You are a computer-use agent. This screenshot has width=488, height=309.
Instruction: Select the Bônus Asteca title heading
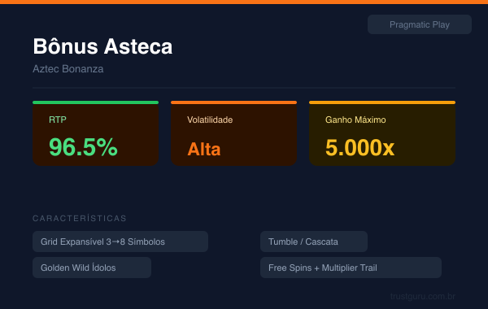pyautogui.click(x=102, y=46)
